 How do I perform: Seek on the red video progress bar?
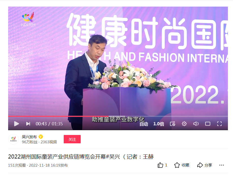pyautogui.click(x=118, y=116)
